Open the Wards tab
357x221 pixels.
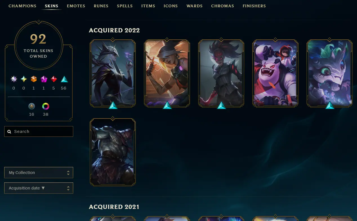pos(195,6)
